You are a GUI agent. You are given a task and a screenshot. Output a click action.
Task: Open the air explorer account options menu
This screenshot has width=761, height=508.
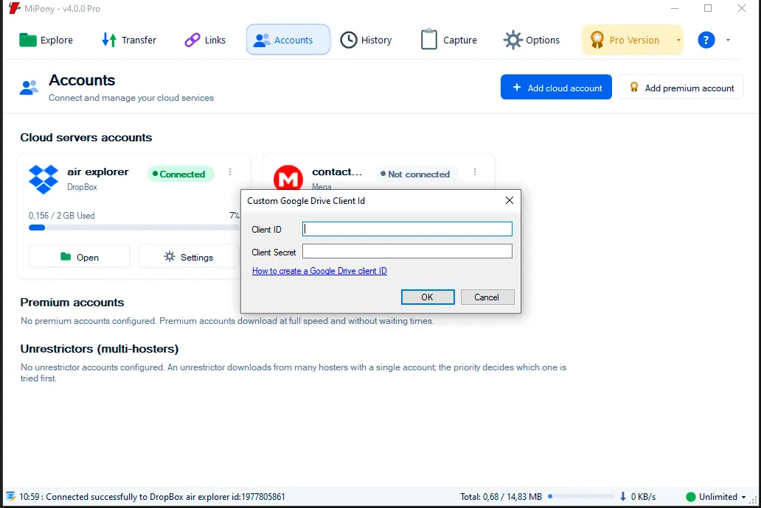pos(230,172)
